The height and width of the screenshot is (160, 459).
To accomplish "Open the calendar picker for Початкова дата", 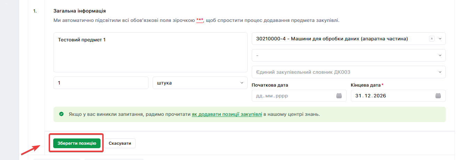I will pyautogui.click(x=339, y=96).
